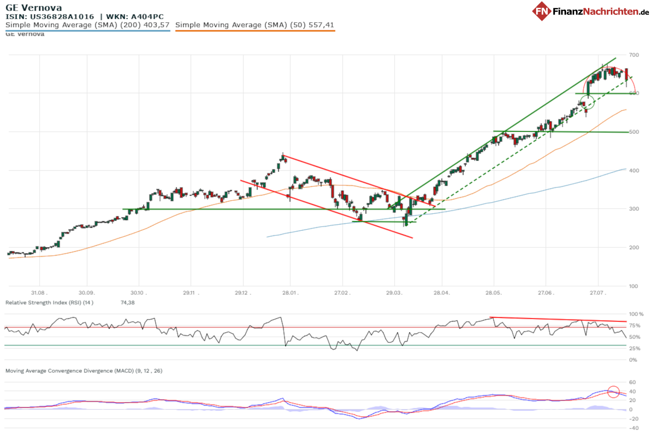Click the 27.02. date axis label
Screen dimensions: 651x432
click(x=342, y=293)
